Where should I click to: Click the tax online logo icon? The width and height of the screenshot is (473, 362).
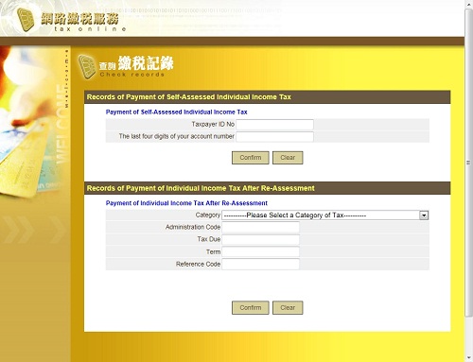(x=26, y=19)
